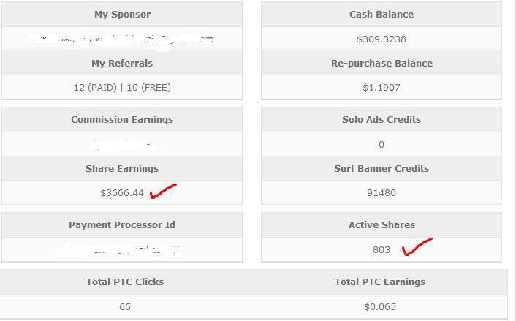Click the My Sponsor header
The height and width of the screenshot is (321, 516).
click(x=122, y=15)
